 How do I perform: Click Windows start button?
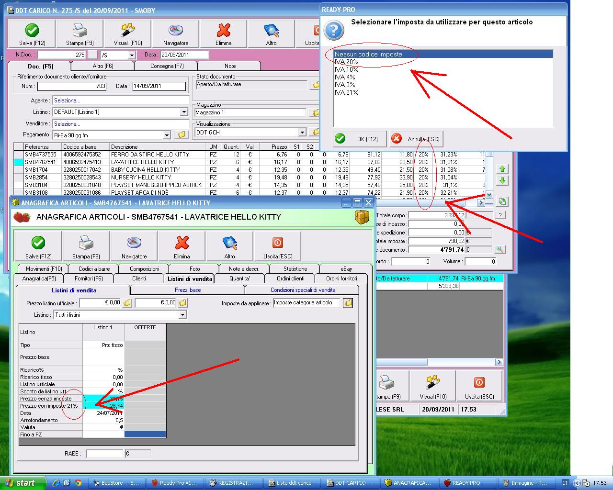coord(23,483)
